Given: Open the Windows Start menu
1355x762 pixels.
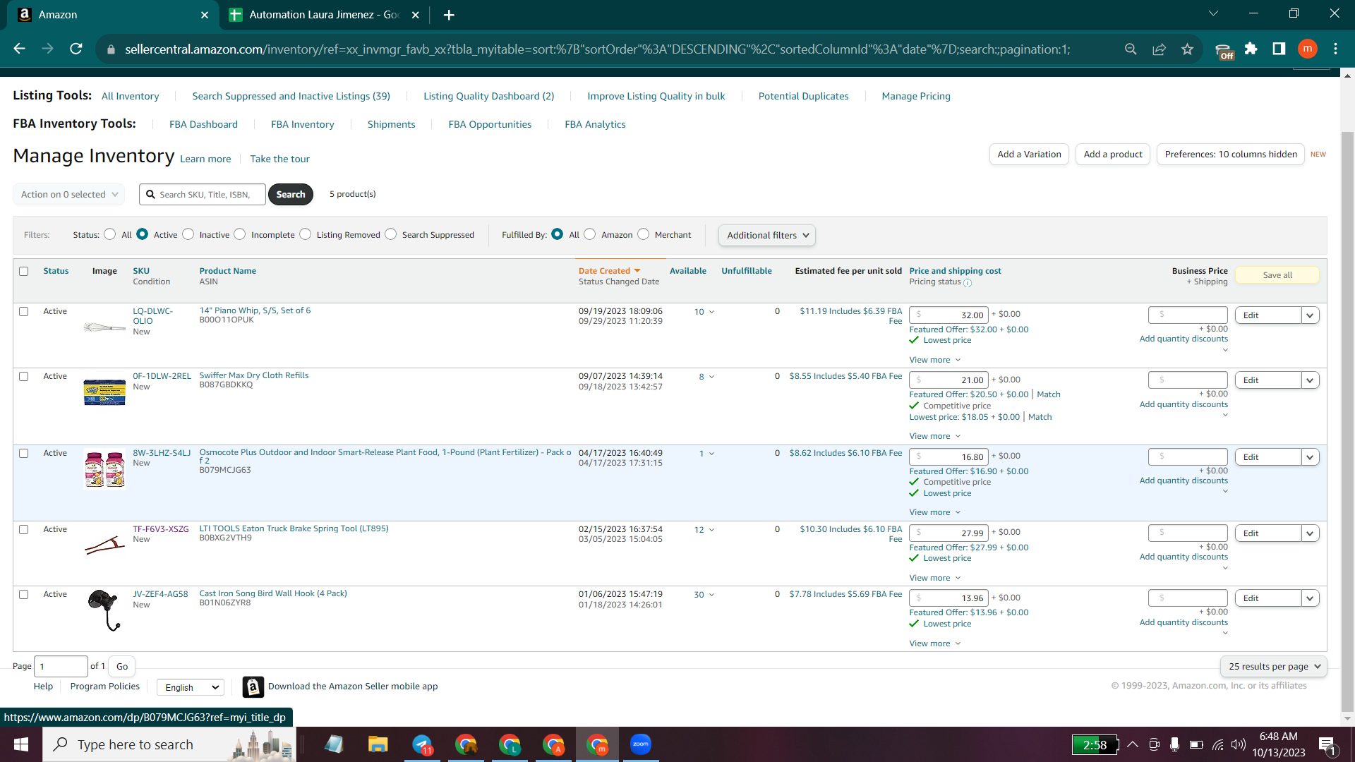Looking at the screenshot, I should (x=21, y=744).
